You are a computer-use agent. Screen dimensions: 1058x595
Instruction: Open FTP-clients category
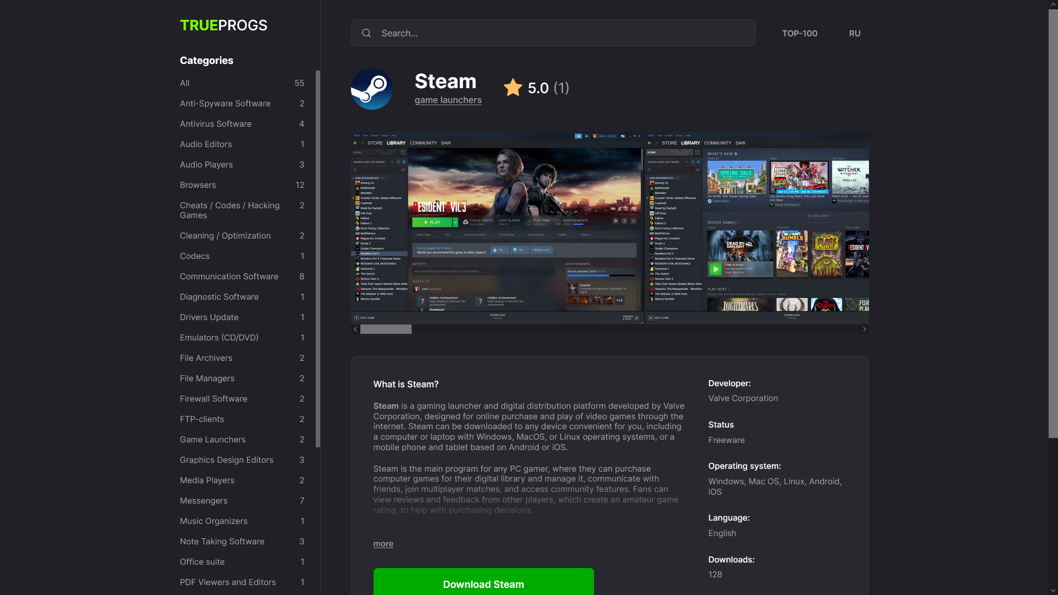pos(242,419)
